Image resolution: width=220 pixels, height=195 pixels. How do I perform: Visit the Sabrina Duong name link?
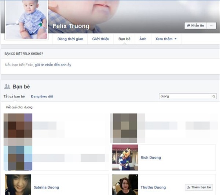(46, 187)
